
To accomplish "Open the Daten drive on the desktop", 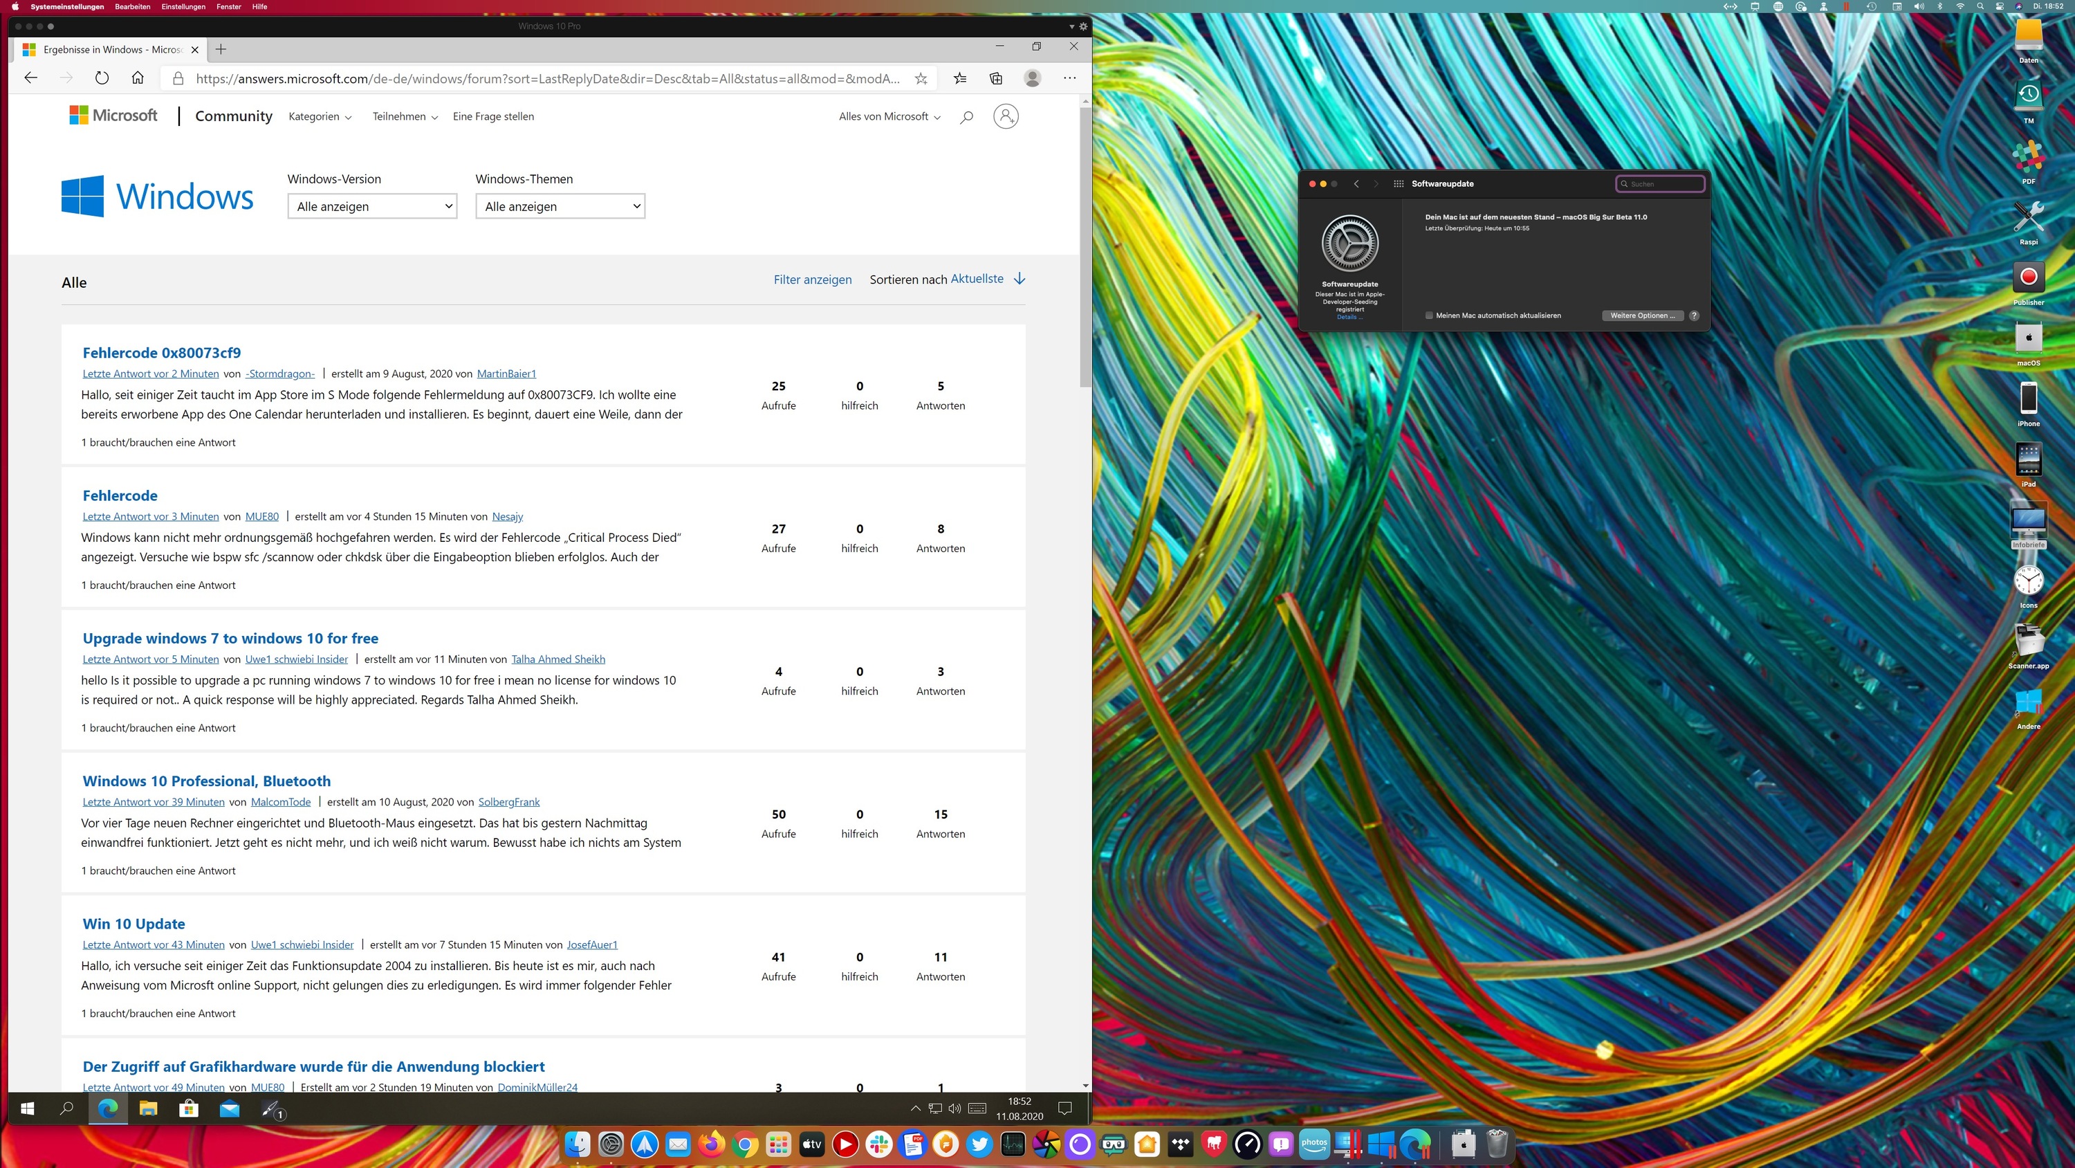I will coord(2028,40).
